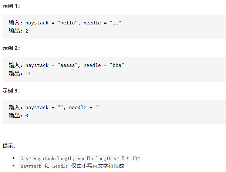Viewport: 226px width, 172px height.
Task: Click the inline "needle" code in second hint
Action: point(60,166)
